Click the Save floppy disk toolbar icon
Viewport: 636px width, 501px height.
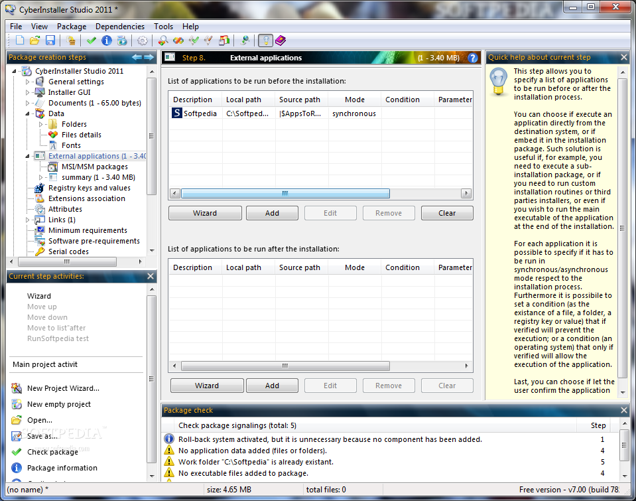[50, 40]
